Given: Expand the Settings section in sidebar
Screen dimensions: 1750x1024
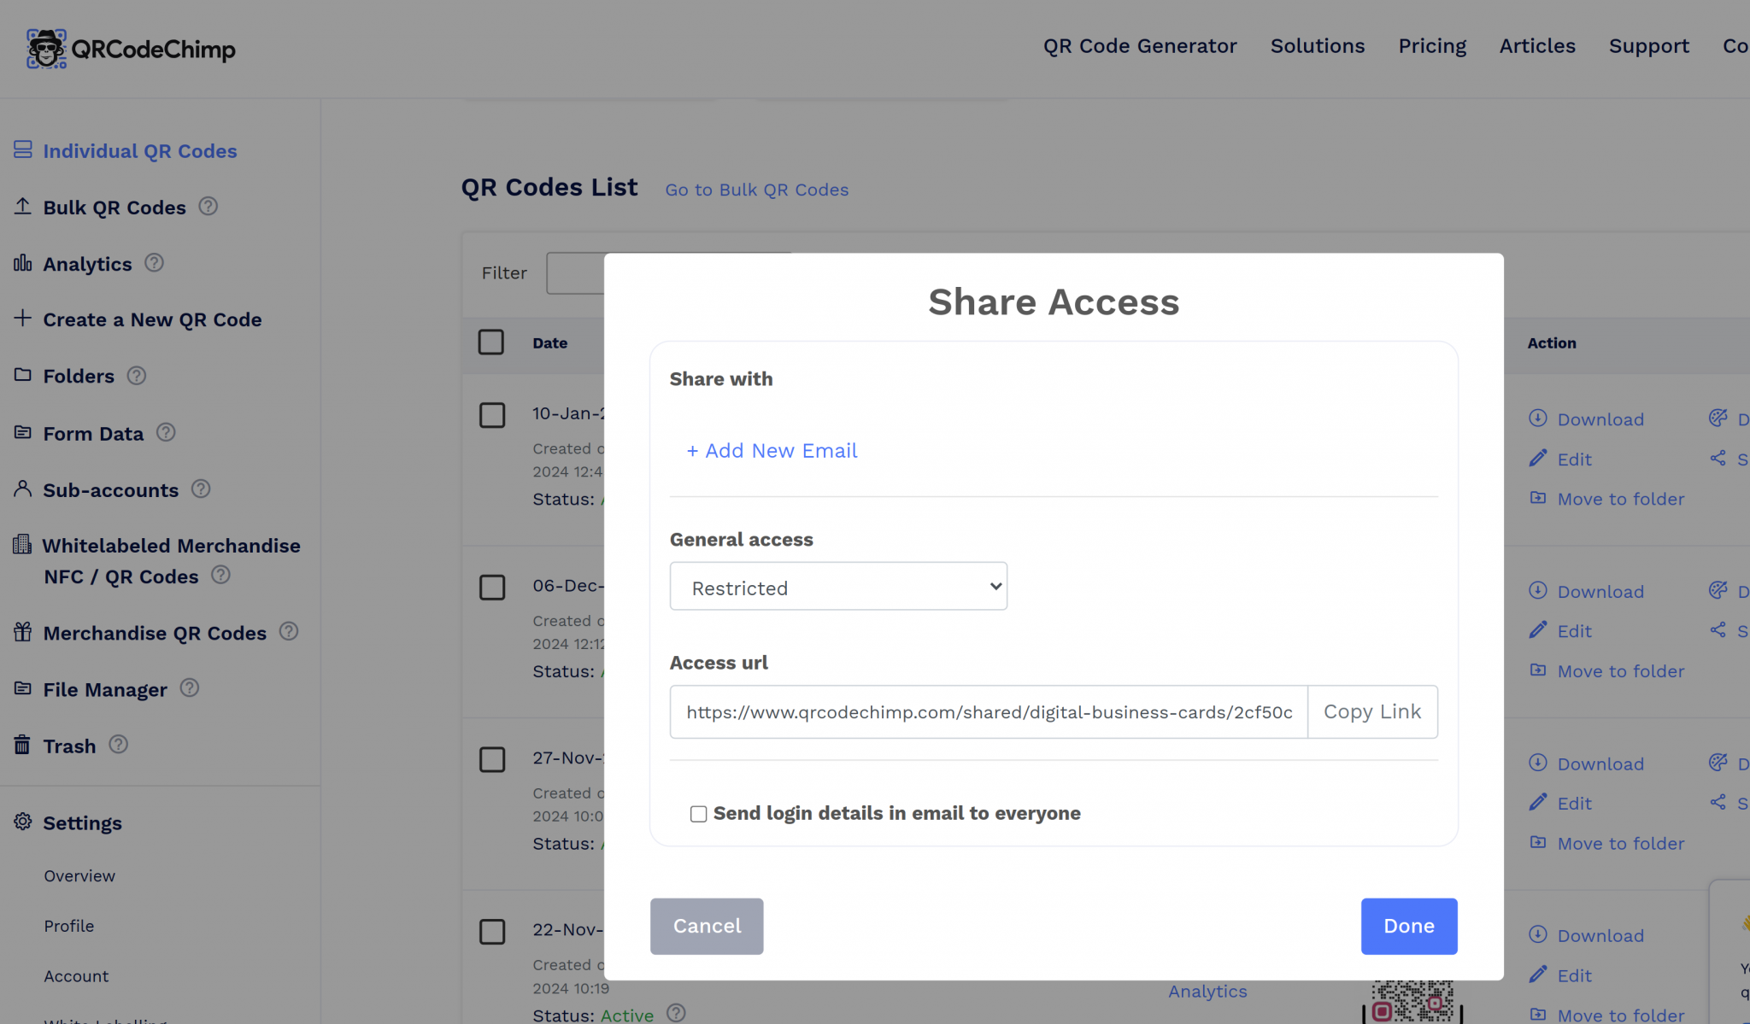Looking at the screenshot, I should coord(83,822).
